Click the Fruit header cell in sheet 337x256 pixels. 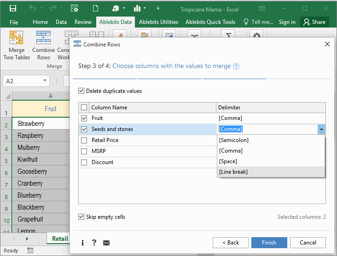click(x=41, y=108)
